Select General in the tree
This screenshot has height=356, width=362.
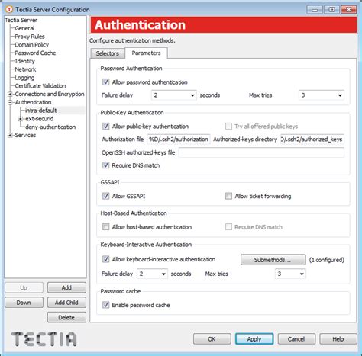tap(24, 28)
